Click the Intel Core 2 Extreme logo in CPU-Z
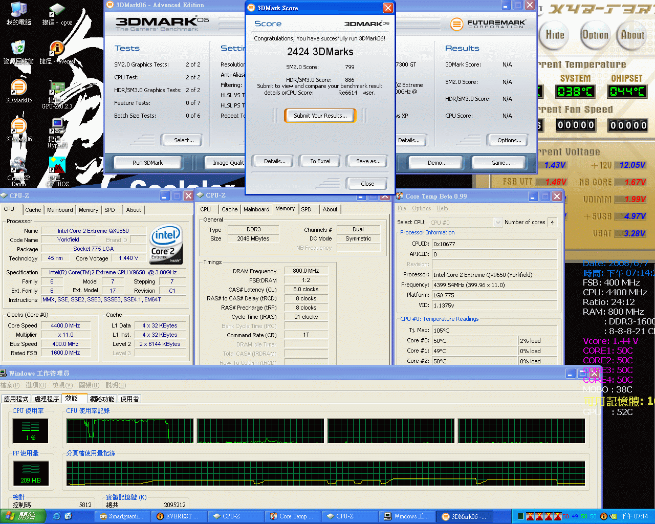This screenshot has height=524, width=655. click(x=166, y=244)
